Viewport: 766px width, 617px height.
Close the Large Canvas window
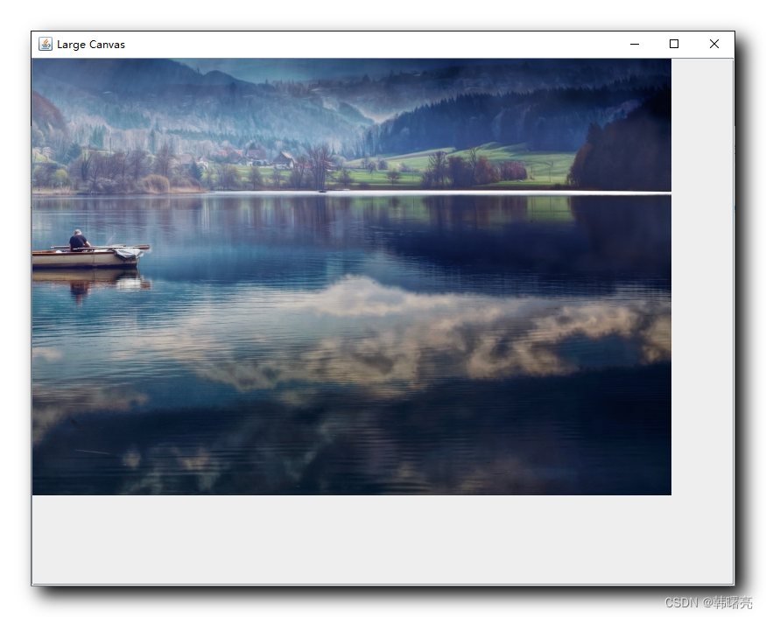click(714, 44)
